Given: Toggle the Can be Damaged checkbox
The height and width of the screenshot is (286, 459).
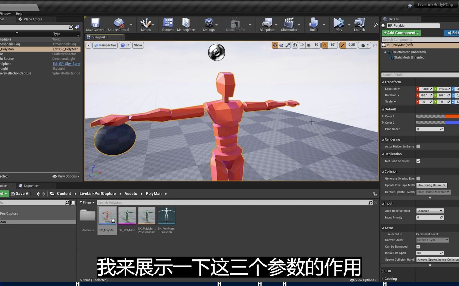Looking at the screenshot, I should 418,246.
